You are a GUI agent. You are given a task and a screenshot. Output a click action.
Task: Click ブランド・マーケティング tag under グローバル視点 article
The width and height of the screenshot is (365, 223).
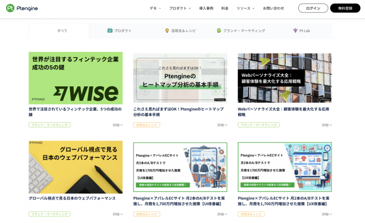click(x=49, y=214)
